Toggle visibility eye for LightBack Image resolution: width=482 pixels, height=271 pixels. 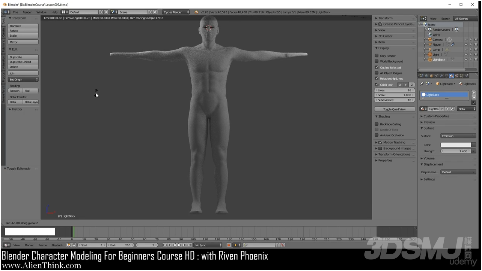click(466, 60)
